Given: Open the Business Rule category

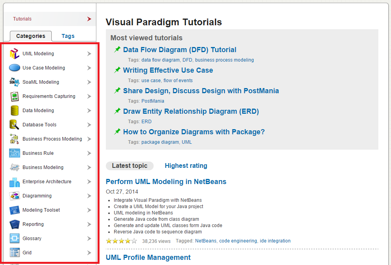Looking at the screenshot, I should (x=38, y=153).
